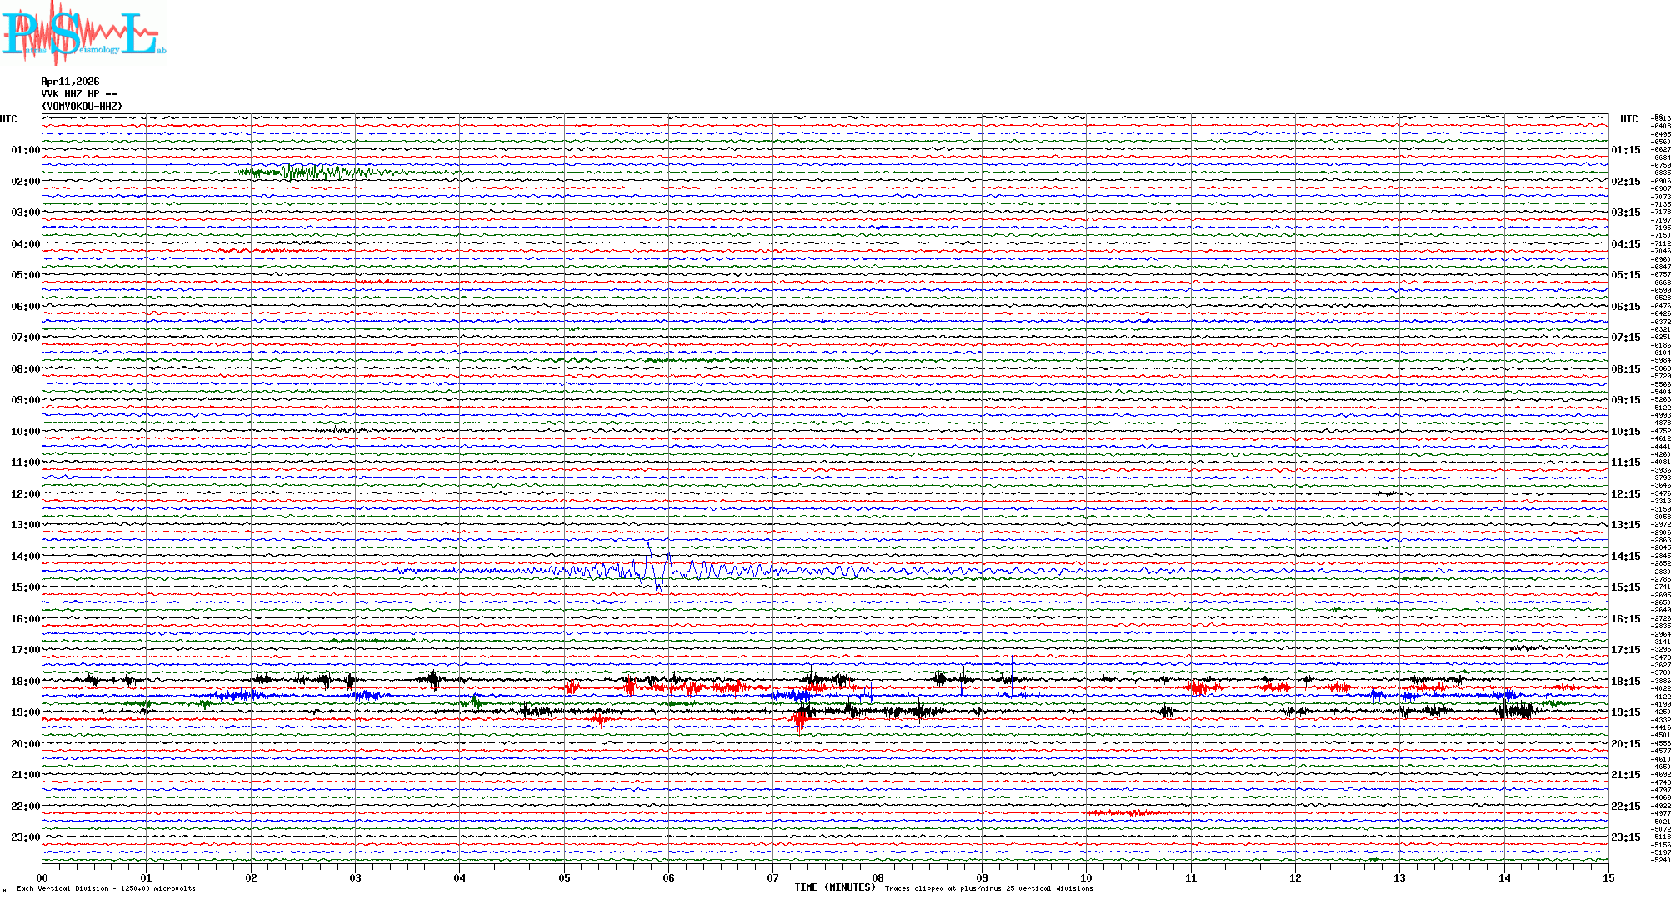Click the (VOMVOKOU-HHZ) station name
Image resolution: width=1675 pixels, height=900 pixels.
[82, 107]
